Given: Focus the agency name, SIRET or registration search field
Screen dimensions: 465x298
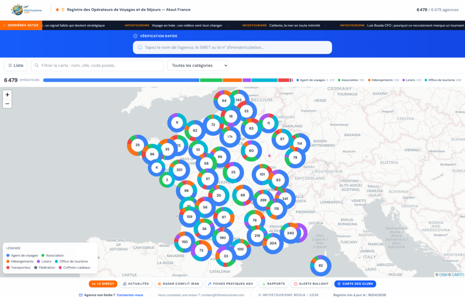Looking at the screenshot, I should tap(232, 47).
